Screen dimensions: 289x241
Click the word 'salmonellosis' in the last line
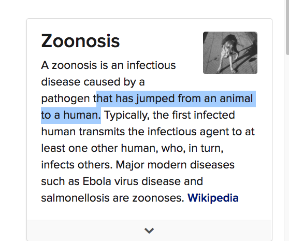pos(75,198)
